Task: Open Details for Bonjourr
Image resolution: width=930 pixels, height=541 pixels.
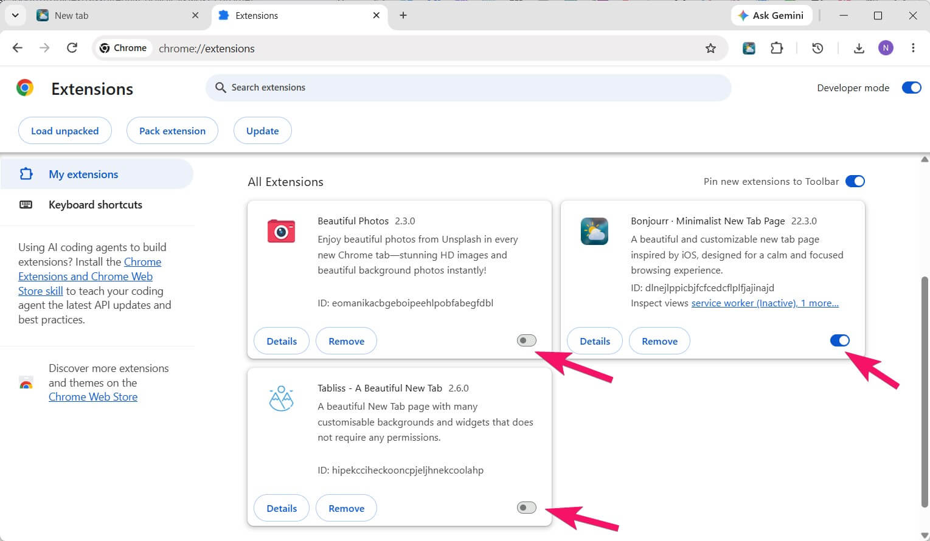Action: click(595, 341)
